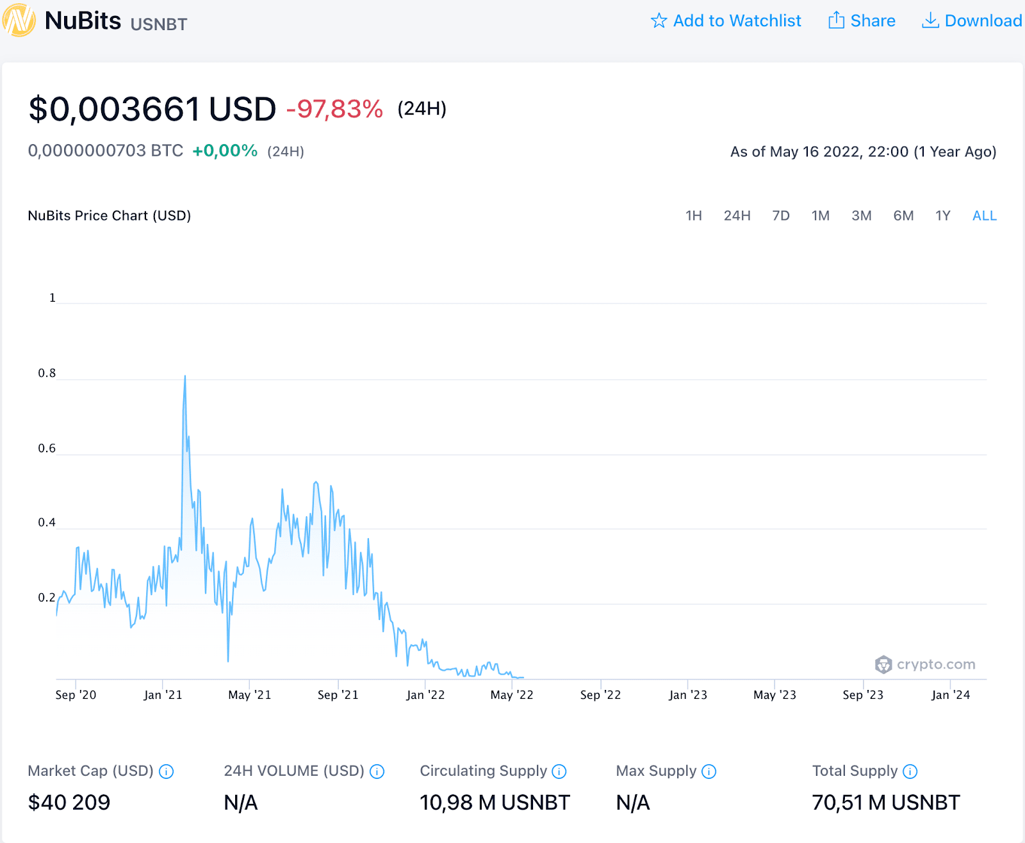The width and height of the screenshot is (1025, 843).
Task: Add NuBits to Watchlist
Action: coord(726,20)
